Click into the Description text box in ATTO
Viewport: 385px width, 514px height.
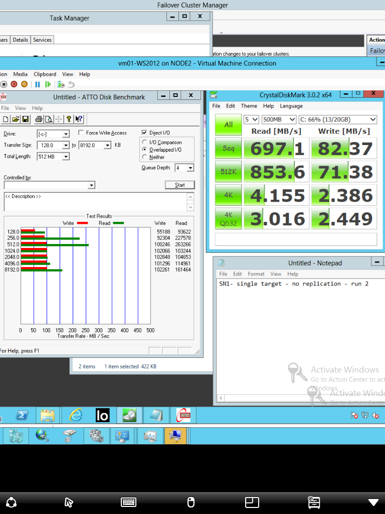click(95, 202)
